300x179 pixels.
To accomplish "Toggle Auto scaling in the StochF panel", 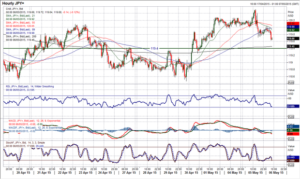I will pyautogui.click(x=291, y=165).
